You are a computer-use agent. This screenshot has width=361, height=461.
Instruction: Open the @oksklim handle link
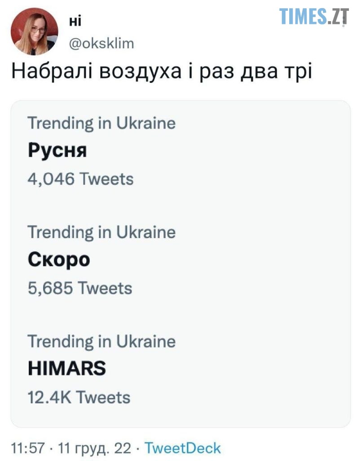coord(101,43)
